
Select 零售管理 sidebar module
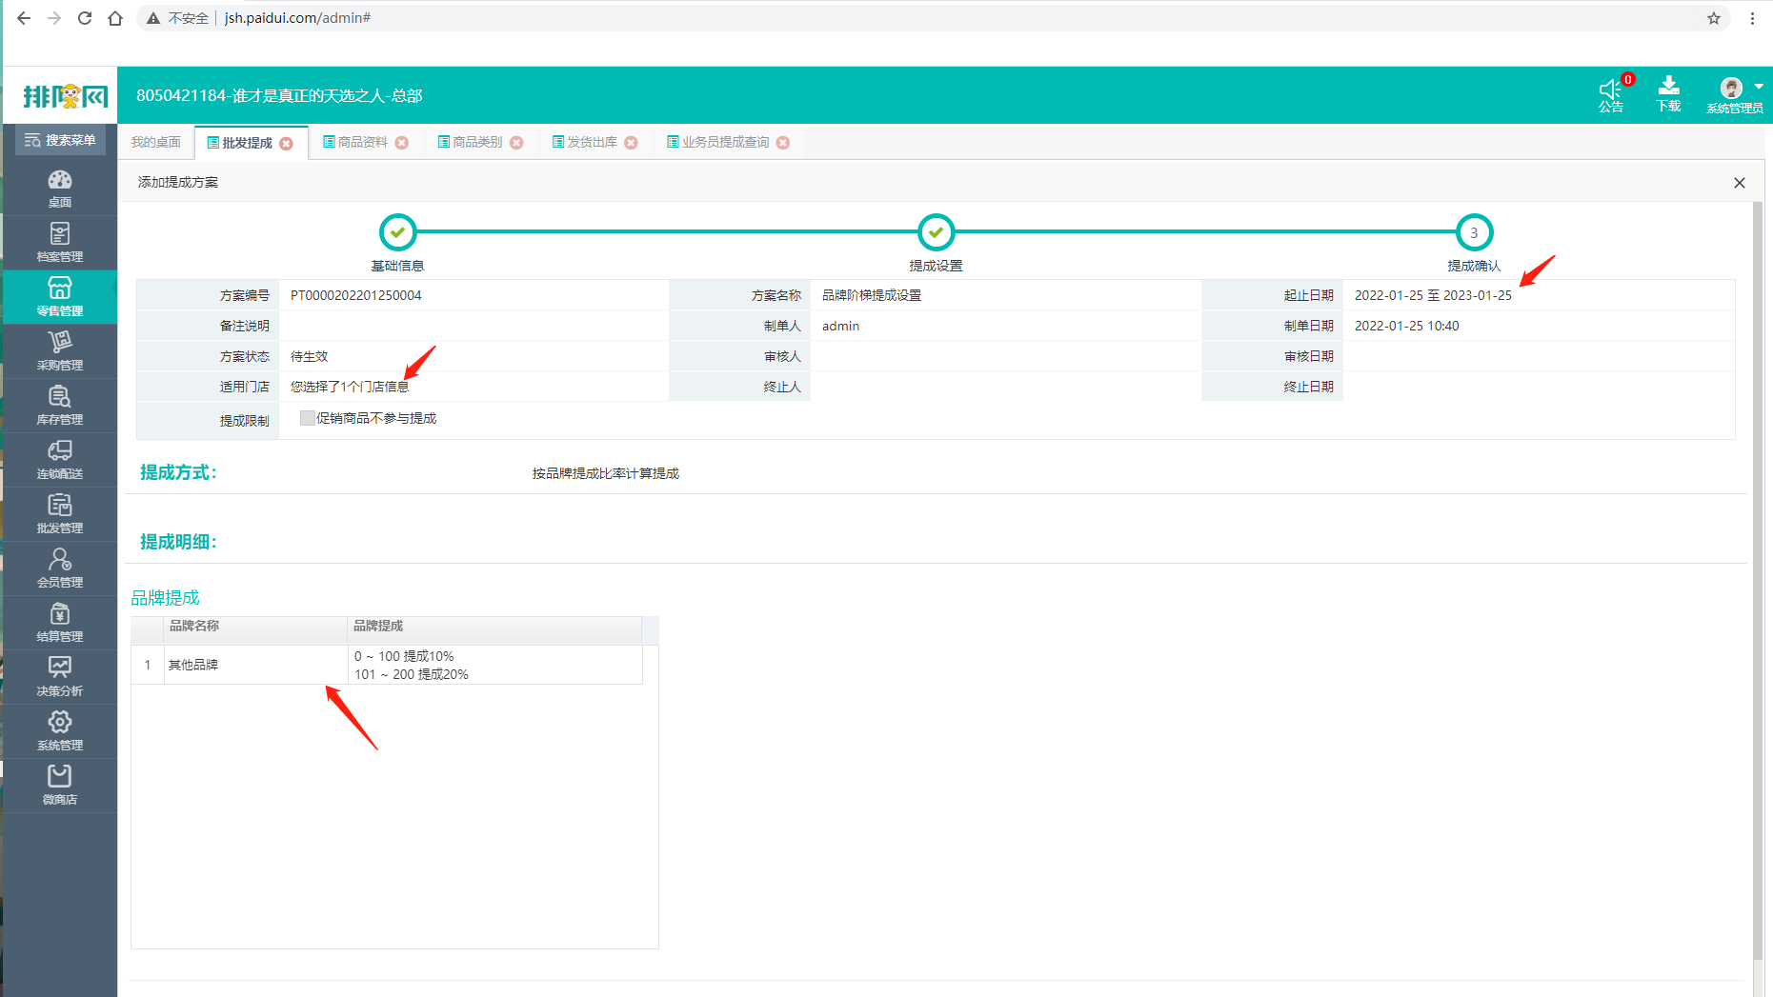[60, 297]
